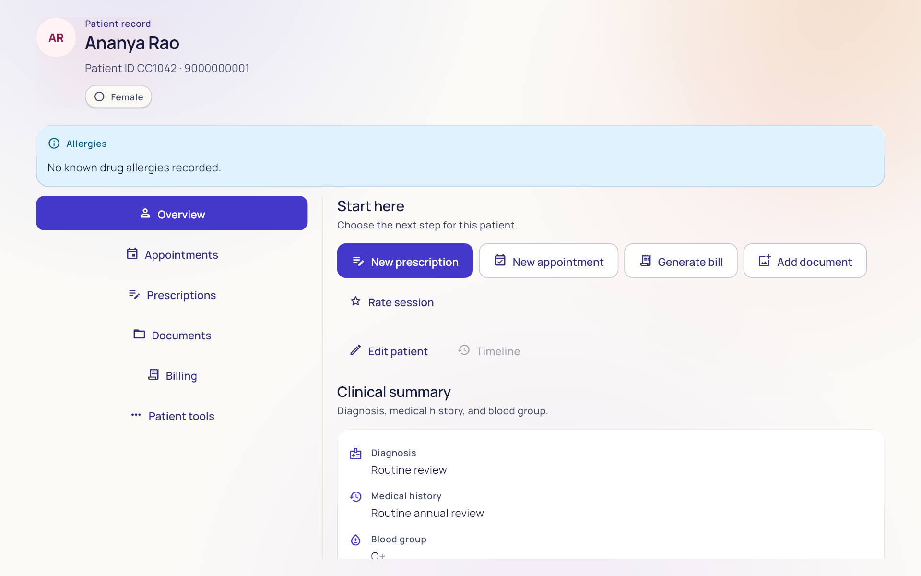Click the history clock icon beside Timeline

coord(464,350)
